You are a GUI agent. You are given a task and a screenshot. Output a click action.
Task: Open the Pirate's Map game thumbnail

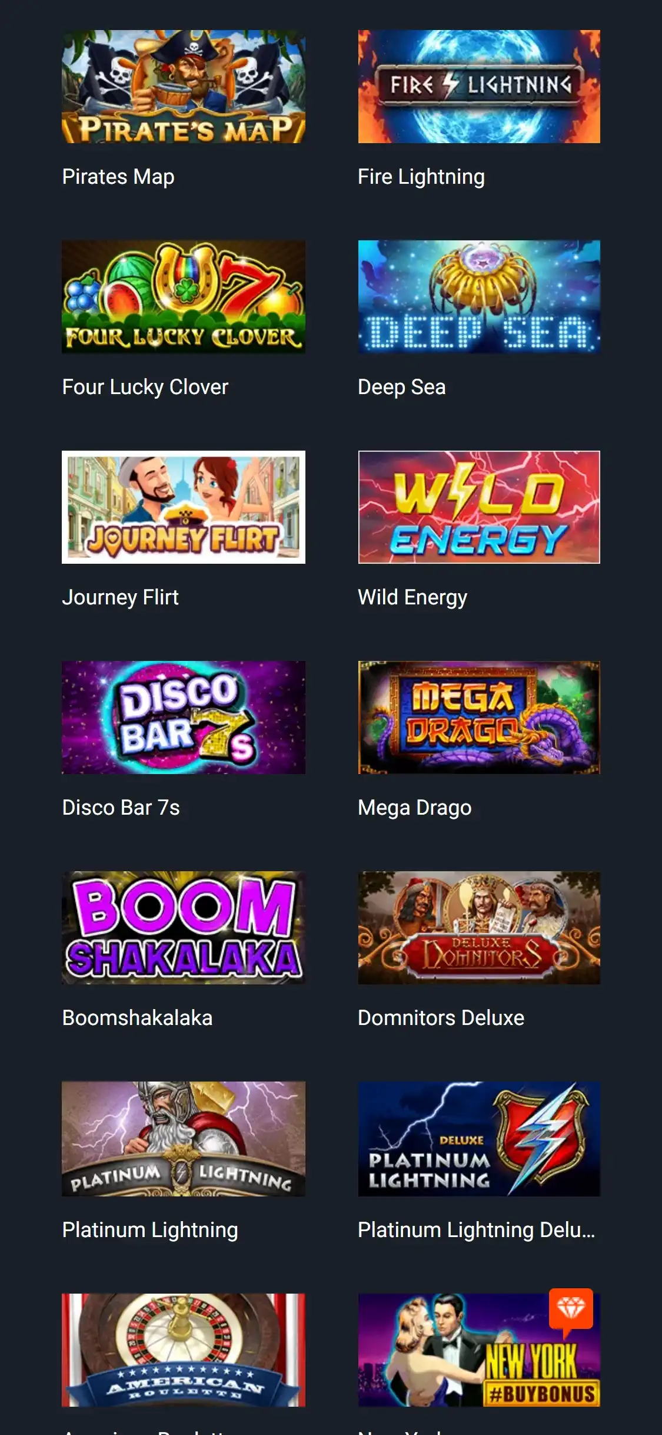tap(184, 87)
